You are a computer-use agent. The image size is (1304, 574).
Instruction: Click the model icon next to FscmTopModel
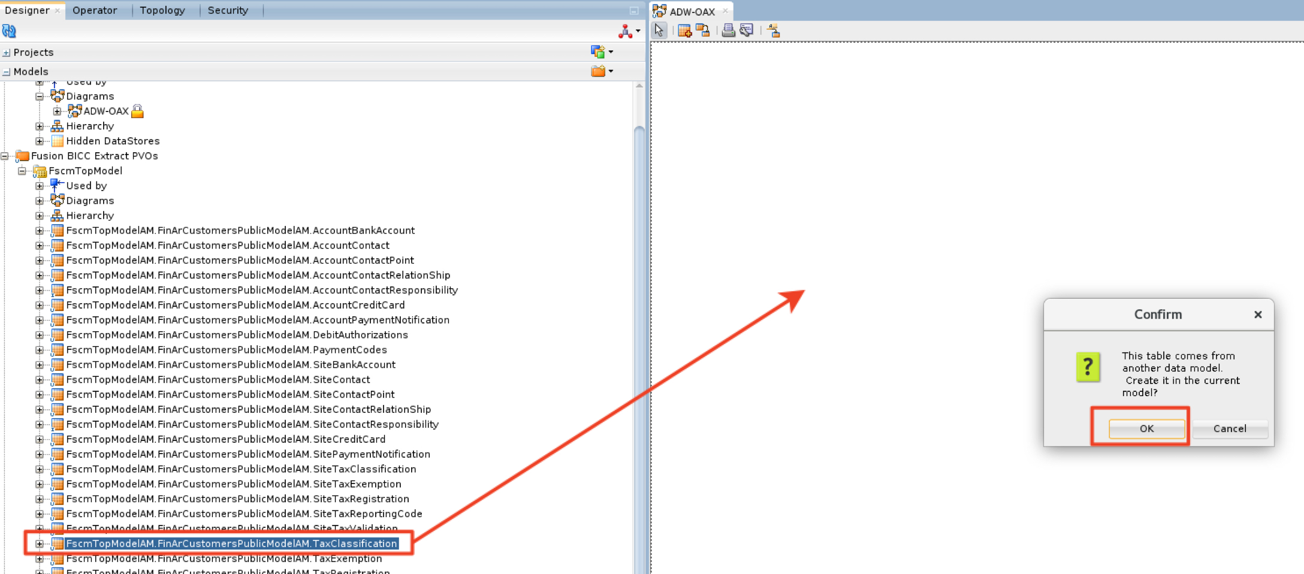(40, 171)
